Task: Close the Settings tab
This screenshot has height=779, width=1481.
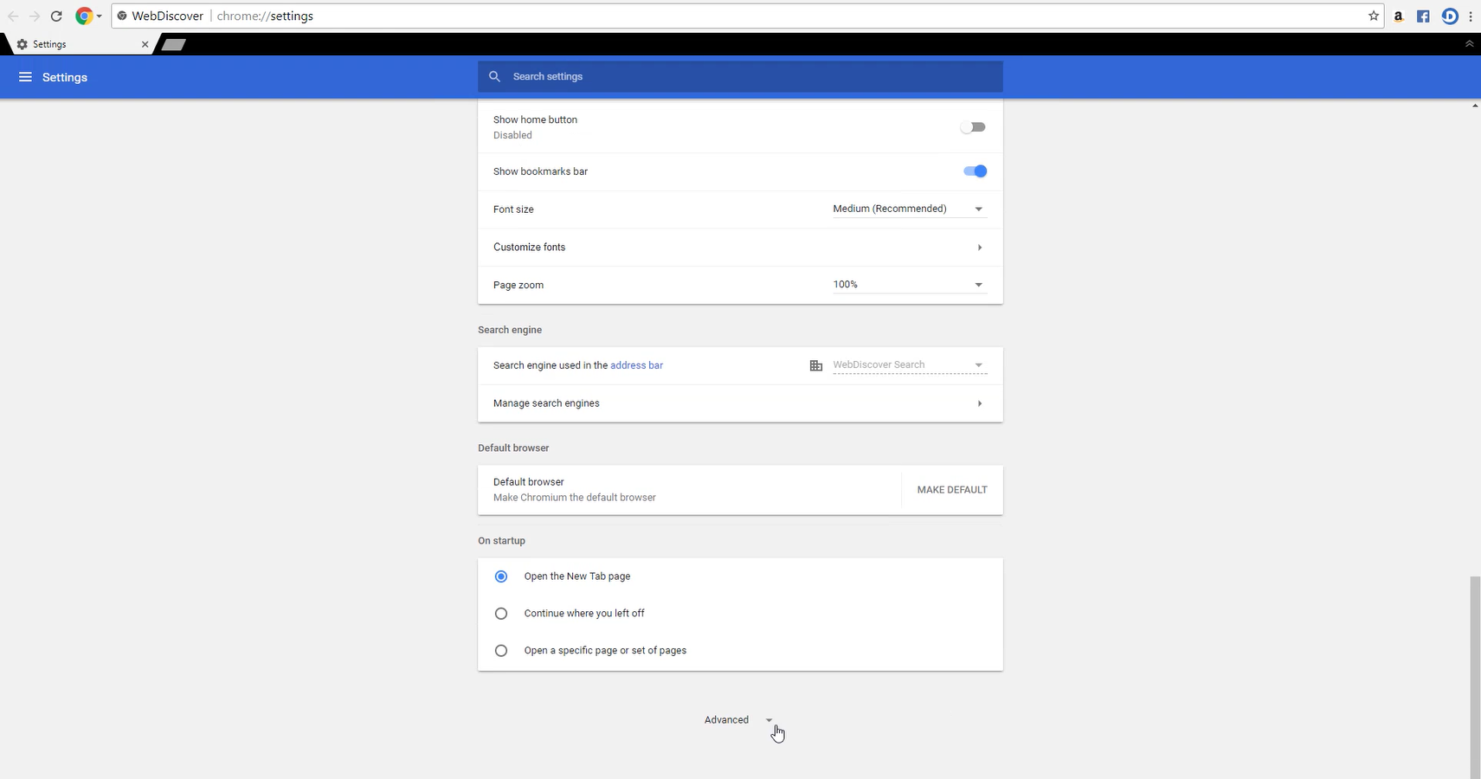Action: pyautogui.click(x=145, y=44)
